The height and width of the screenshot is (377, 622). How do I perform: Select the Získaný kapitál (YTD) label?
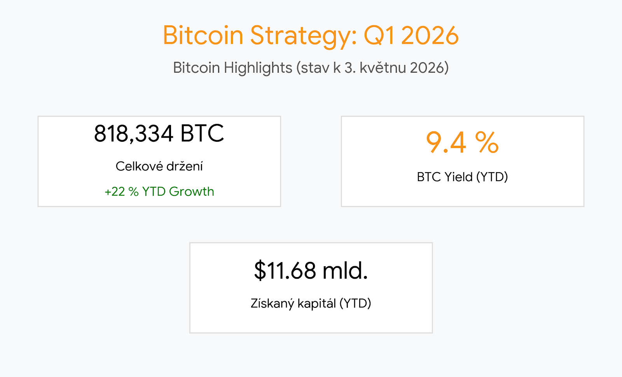click(311, 303)
